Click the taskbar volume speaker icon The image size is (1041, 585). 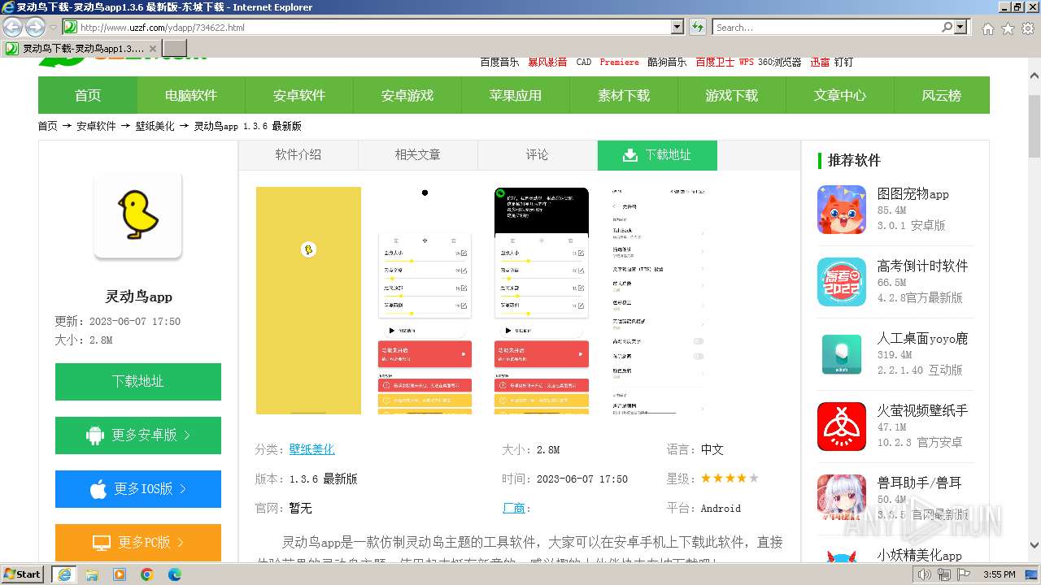pyautogui.click(x=925, y=575)
